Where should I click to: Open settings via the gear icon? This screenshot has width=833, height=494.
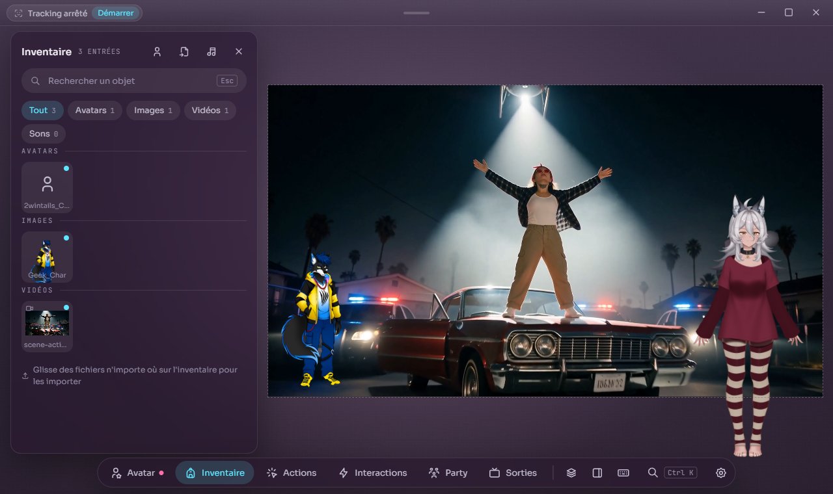pyautogui.click(x=721, y=473)
